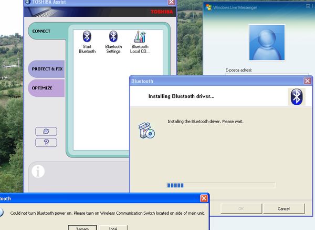Screen dimensions: 315x230
Task: Click the Windows Live Messenger butterfly logo
Action: click(x=209, y=7)
